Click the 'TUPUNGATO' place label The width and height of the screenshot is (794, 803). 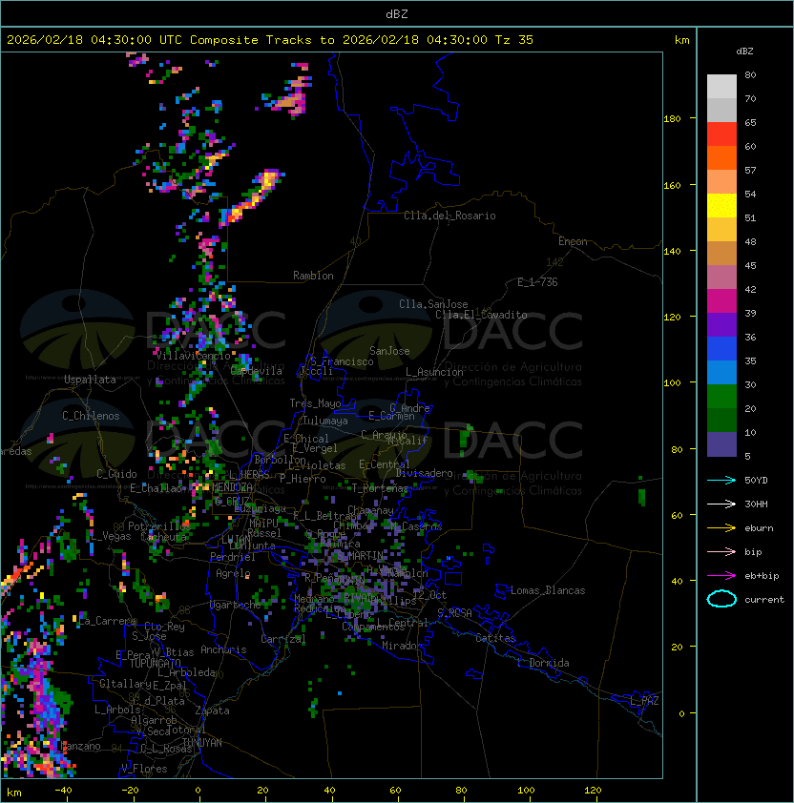[155, 664]
